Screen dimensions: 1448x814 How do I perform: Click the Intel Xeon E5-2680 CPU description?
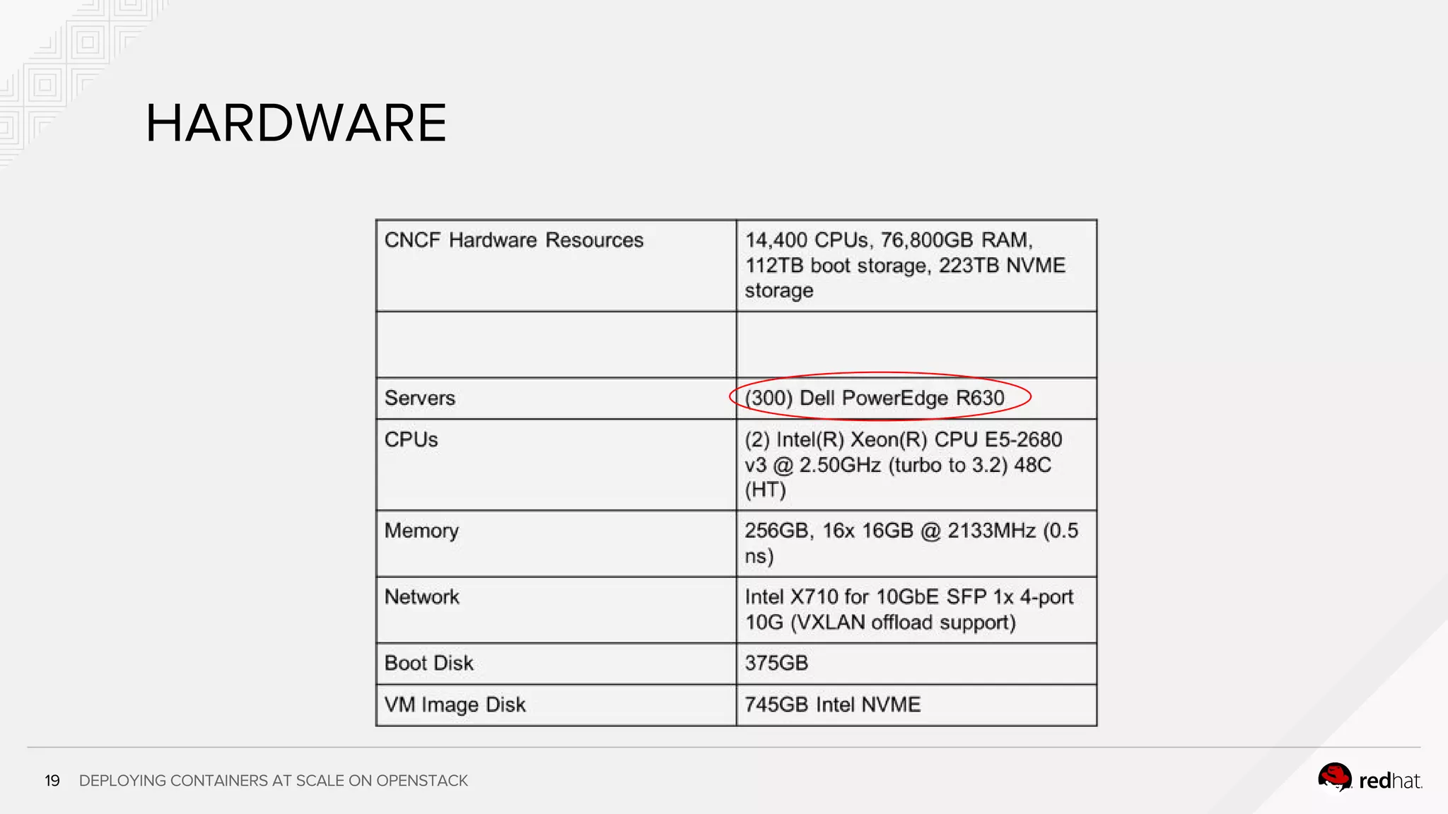[903, 465]
